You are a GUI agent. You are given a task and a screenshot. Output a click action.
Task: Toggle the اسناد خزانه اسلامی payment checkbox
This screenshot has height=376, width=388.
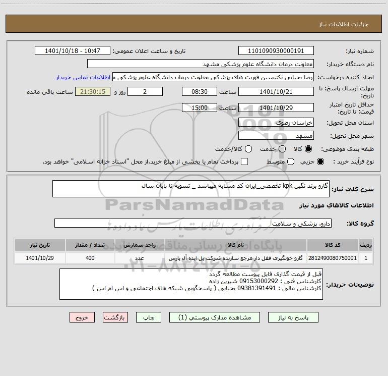point(244,162)
